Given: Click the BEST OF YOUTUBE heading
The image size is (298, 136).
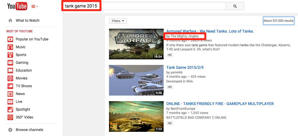Looking at the screenshot, I should pyautogui.click(x=20, y=31).
